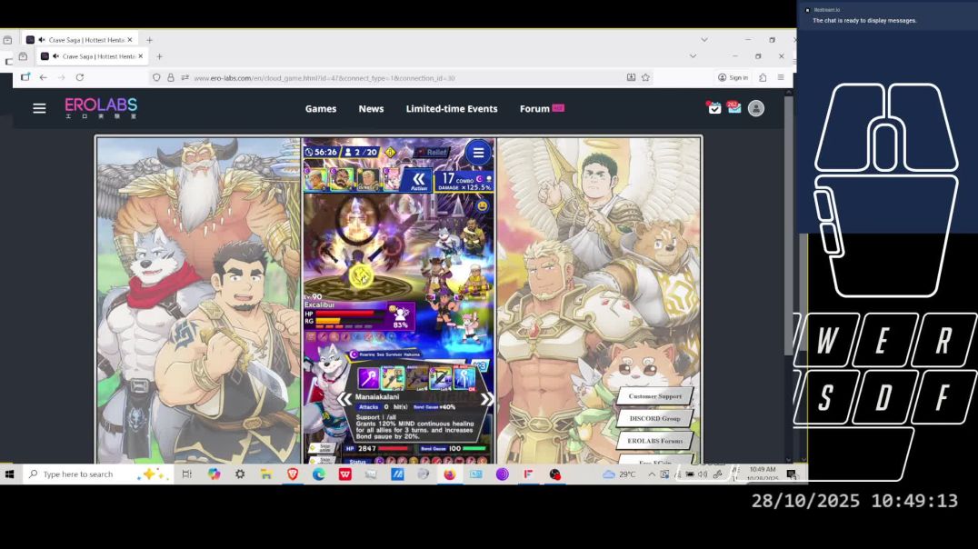Click the smiley emote icon in battle
This screenshot has width=978, height=549.
tap(482, 205)
